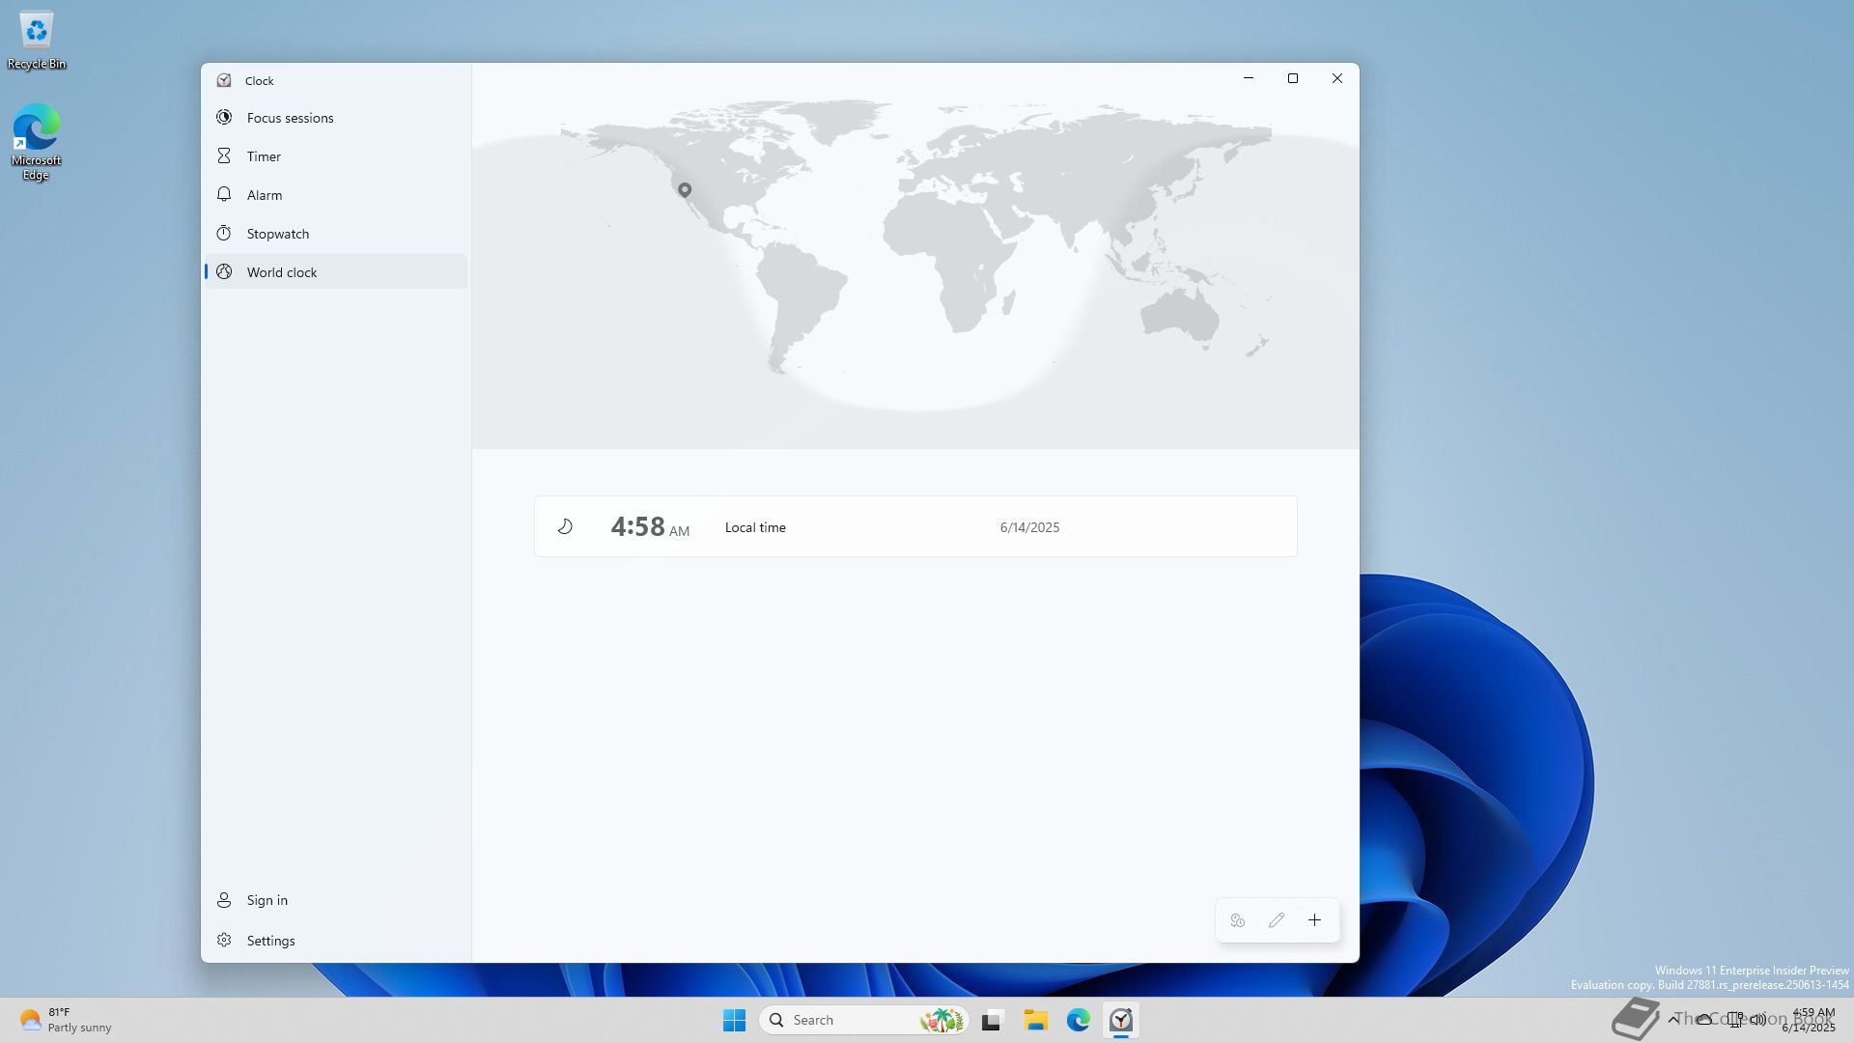Click Sign in at sidebar bottom
The height and width of the screenshot is (1043, 1854).
click(267, 900)
